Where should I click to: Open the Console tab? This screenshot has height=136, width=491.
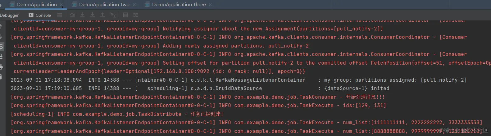(40, 15)
